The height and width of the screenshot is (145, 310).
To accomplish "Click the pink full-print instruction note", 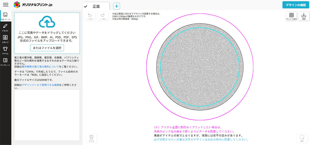I will tap(194, 129).
